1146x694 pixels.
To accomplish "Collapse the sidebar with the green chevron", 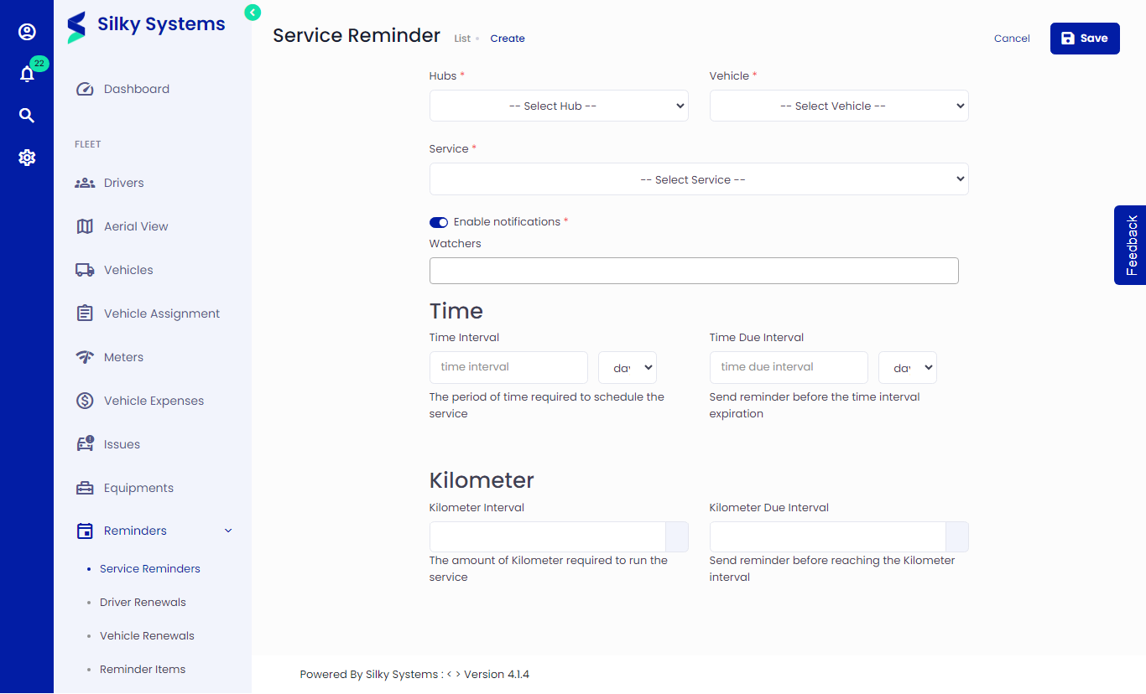I will coord(252,13).
